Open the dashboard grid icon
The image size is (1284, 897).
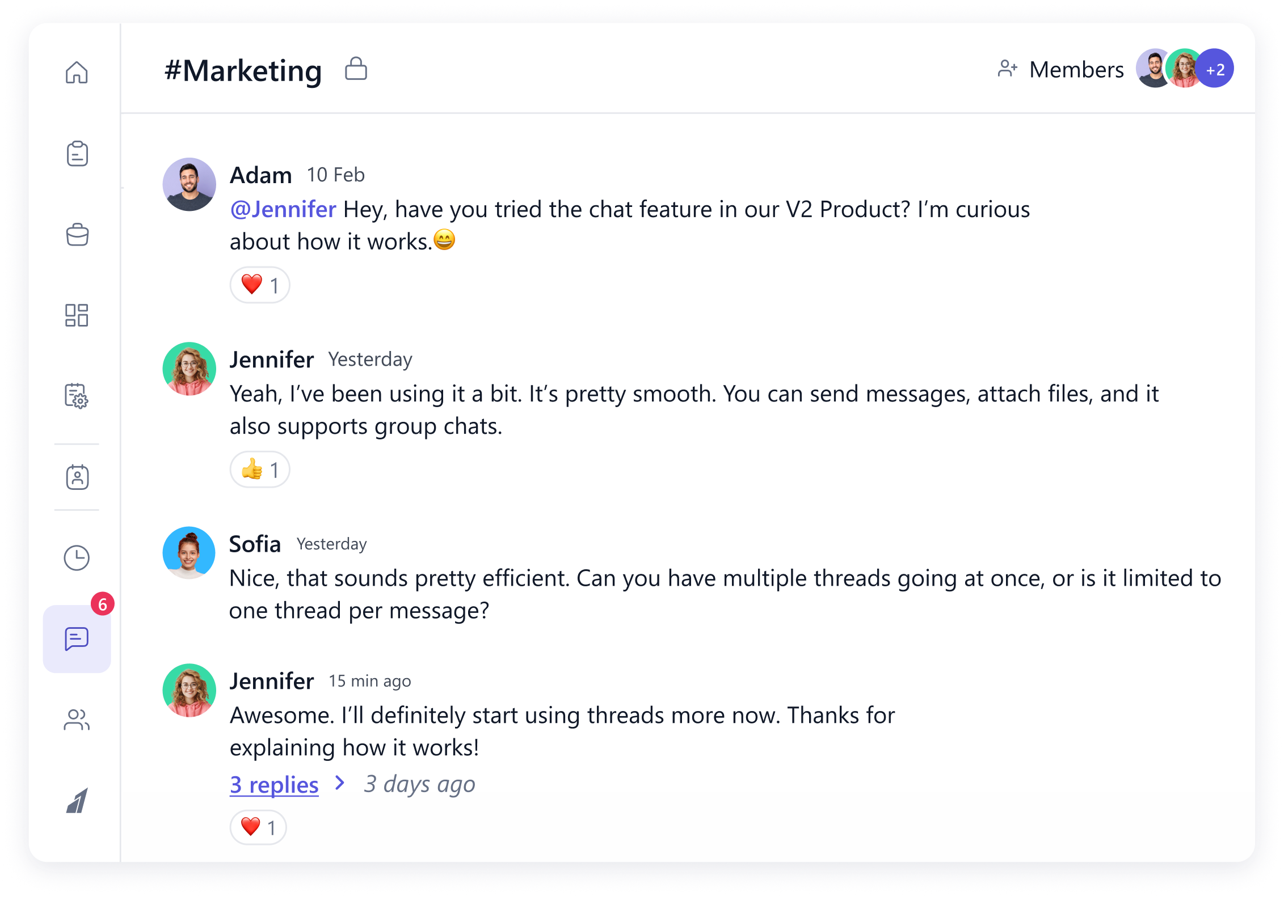(77, 315)
